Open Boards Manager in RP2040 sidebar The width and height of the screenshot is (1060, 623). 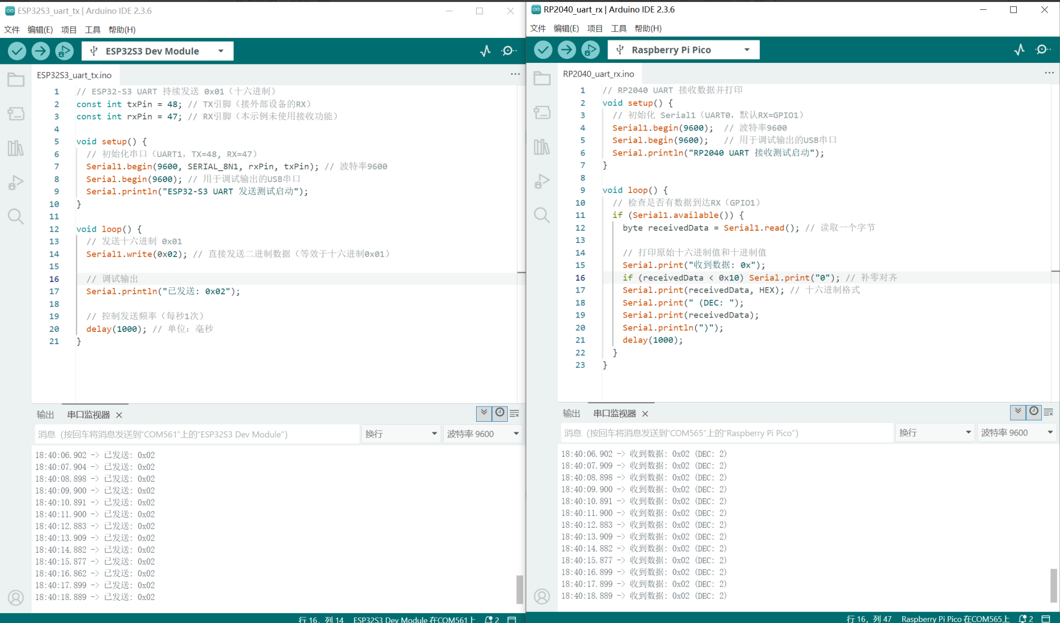coord(542,112)
